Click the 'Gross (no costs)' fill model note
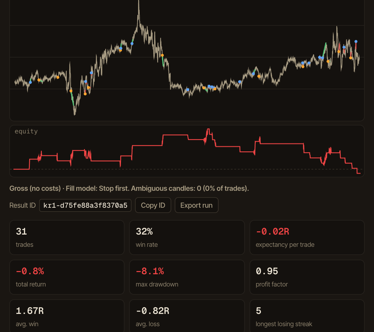 129,188
